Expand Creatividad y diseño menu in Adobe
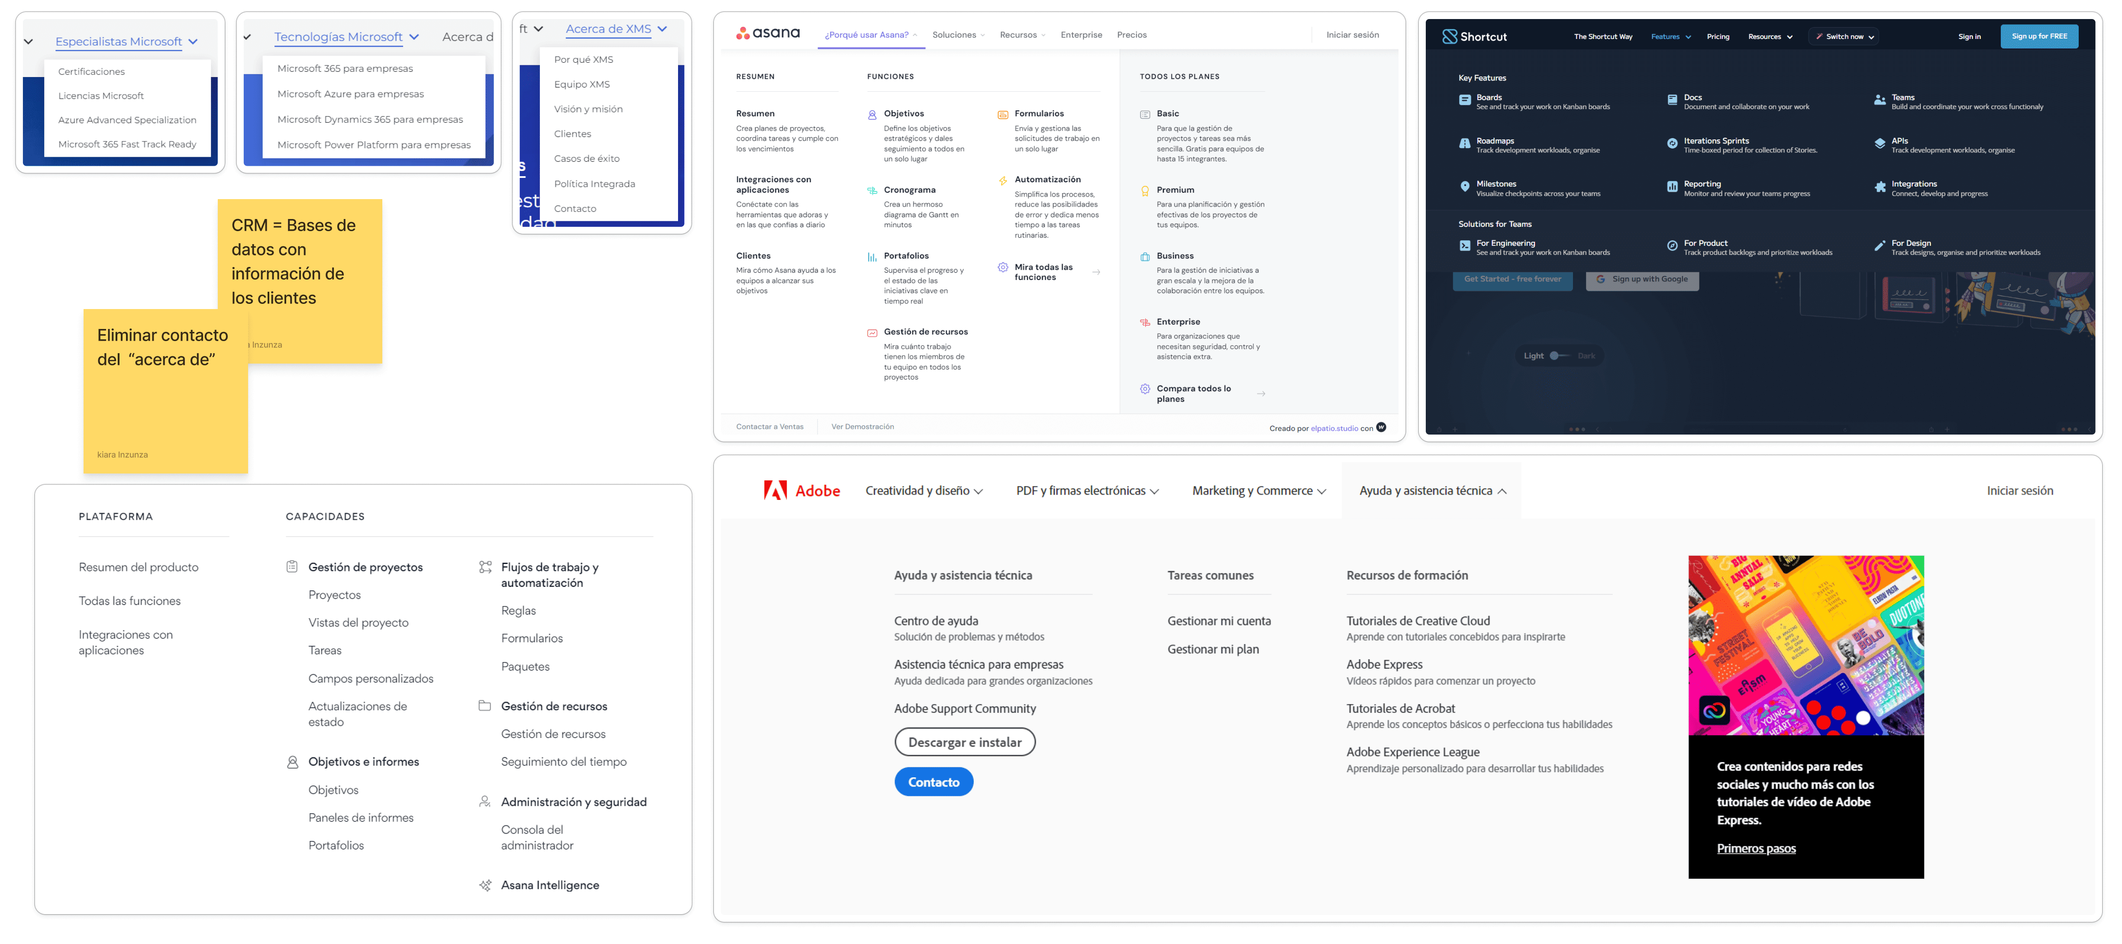The image size is (2122, 944). tap(924, 490)
